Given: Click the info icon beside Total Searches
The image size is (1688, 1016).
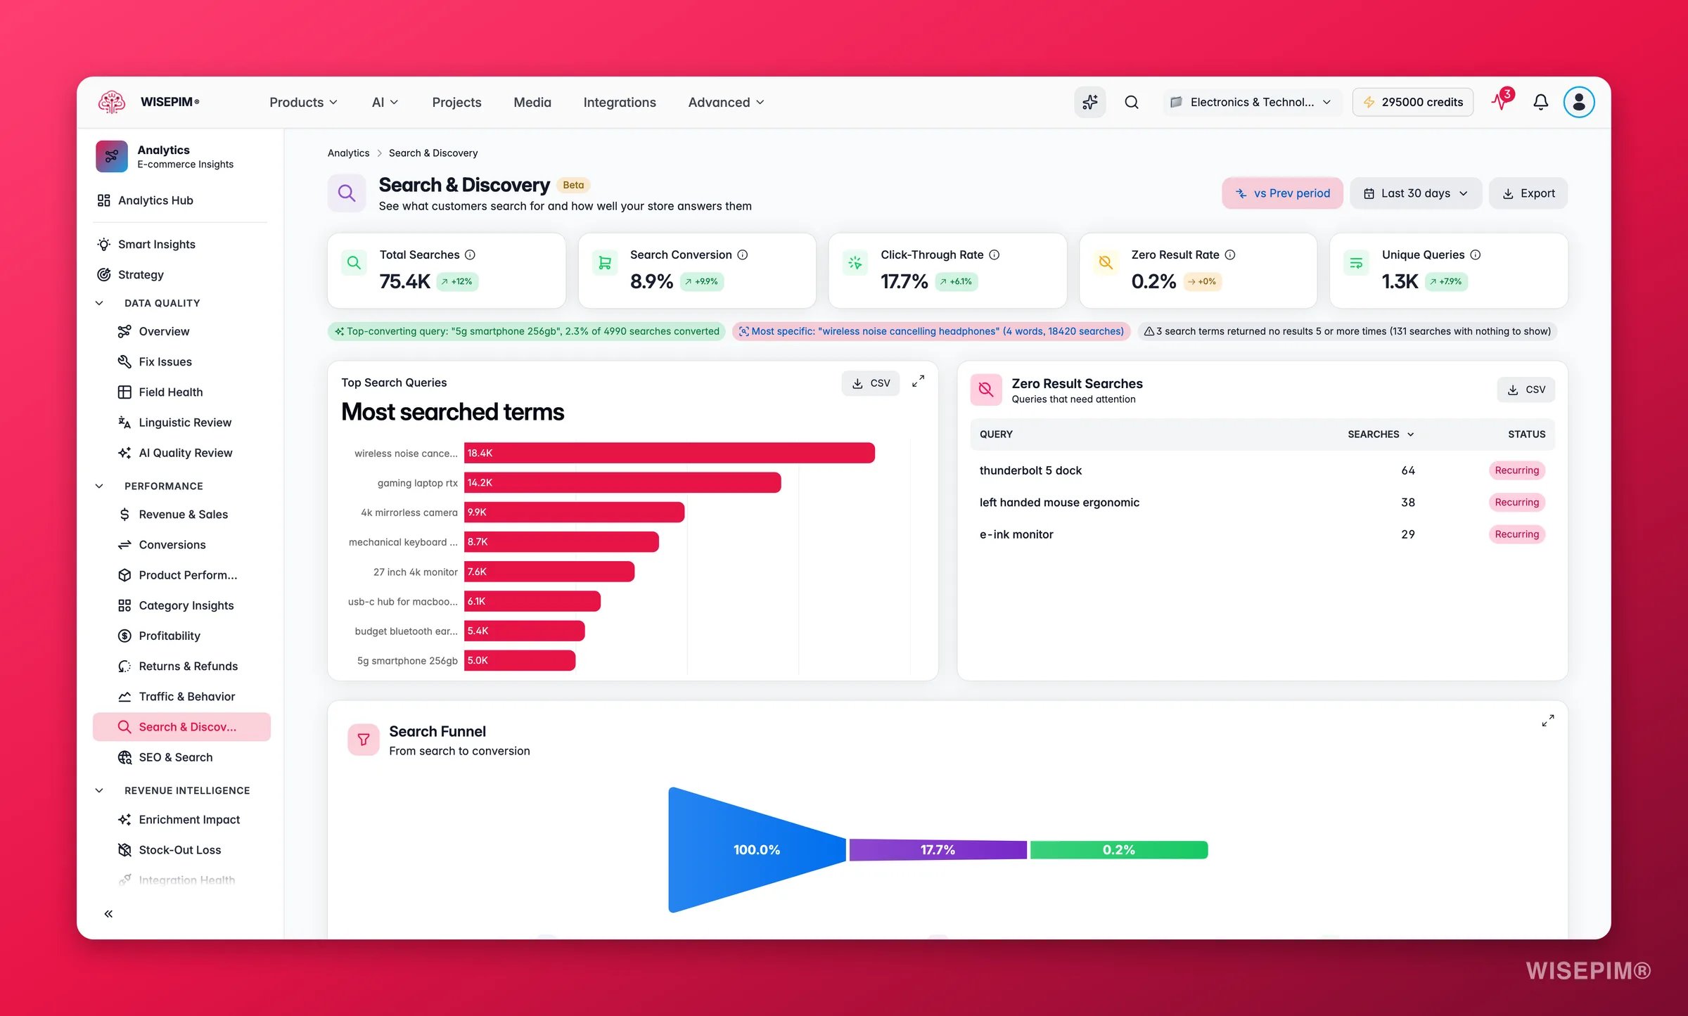Looking at the screenshot, I should click(x=470, y=255).
